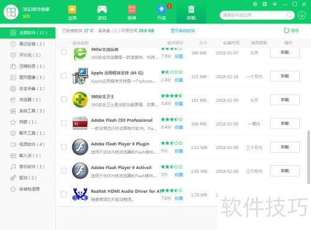Image resolution: width=311 pixels, height=230 pixels.
Task: Select 聊天工具 (1) category
Action: pyautogui.click(x=27, y=133)
